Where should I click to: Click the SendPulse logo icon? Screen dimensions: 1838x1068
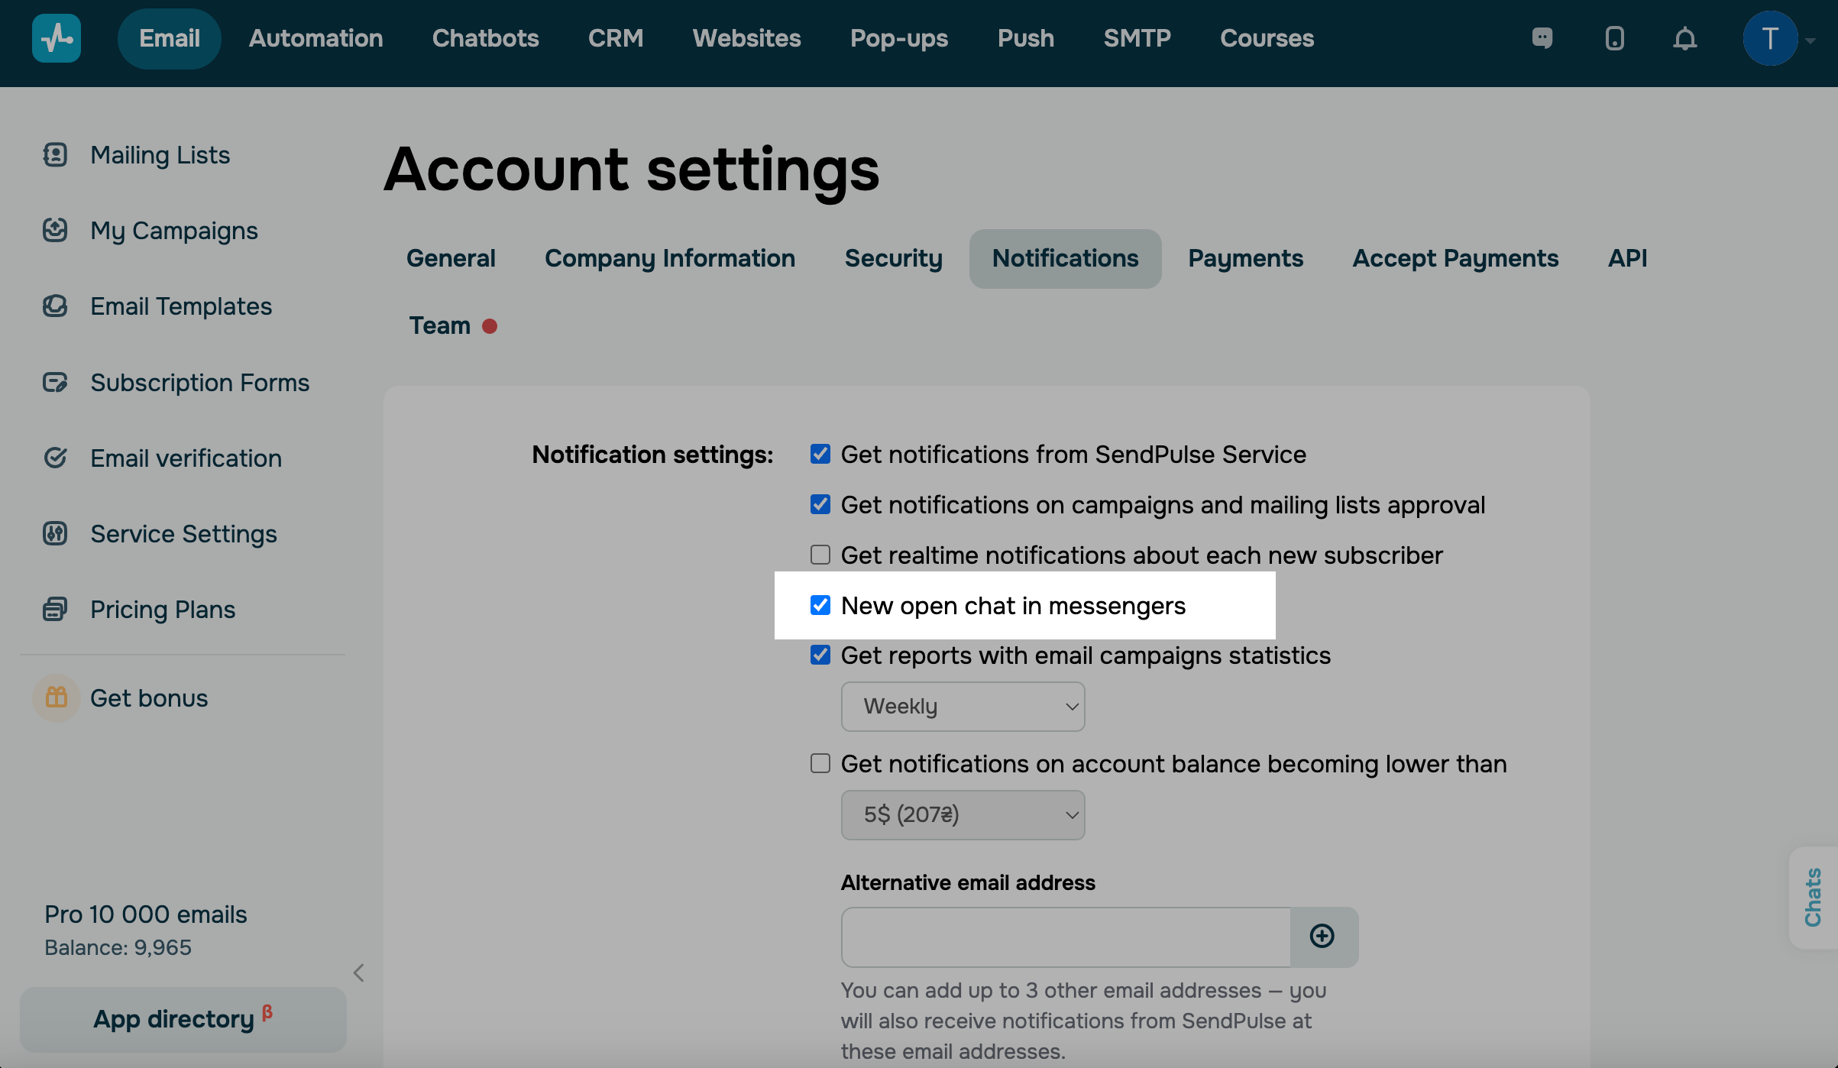pos(57,38)
